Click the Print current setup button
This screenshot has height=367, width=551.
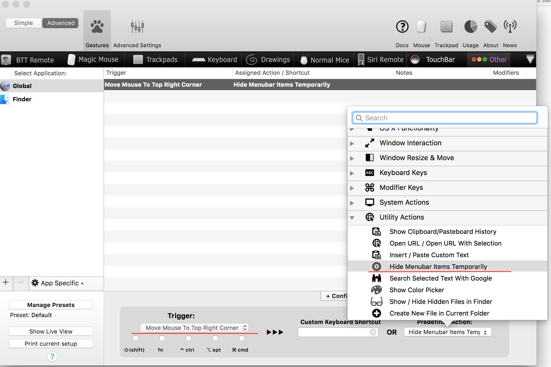50,343
